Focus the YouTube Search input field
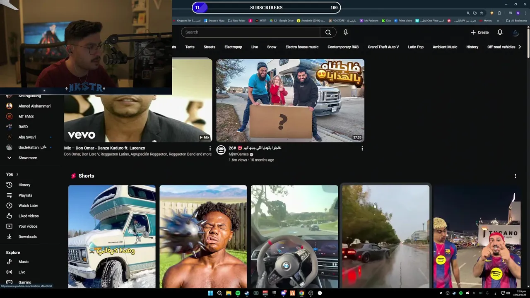This screenshot has width=530, height=298. (x=251, y=32)
